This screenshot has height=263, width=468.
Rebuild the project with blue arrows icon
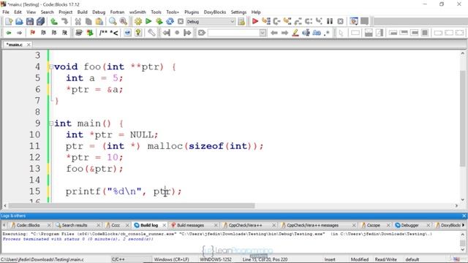[x=170, y=21]
